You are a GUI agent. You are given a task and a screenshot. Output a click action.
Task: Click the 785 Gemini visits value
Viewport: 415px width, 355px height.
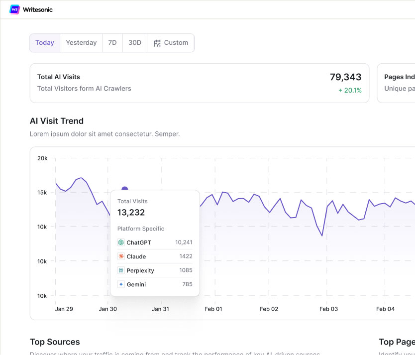[x=188, y=284]
